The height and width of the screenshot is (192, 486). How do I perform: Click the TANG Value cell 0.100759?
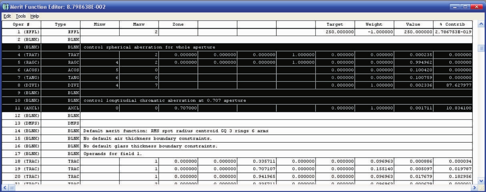pos(414,78)
